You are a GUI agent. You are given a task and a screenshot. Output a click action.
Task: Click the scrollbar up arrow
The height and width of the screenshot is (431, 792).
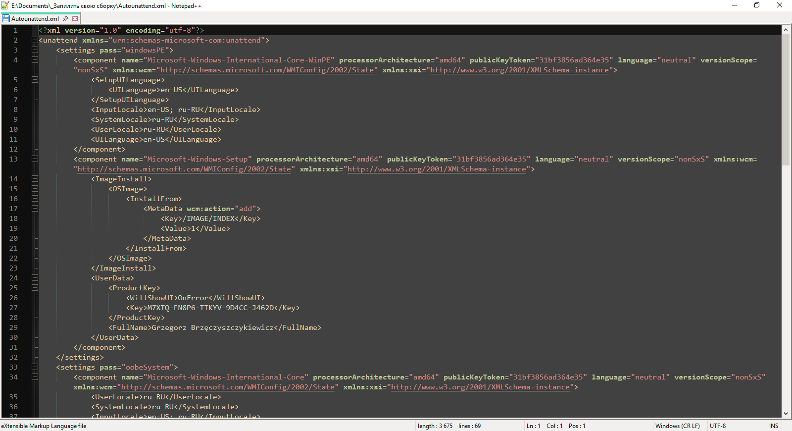click(x=786, y=30)
